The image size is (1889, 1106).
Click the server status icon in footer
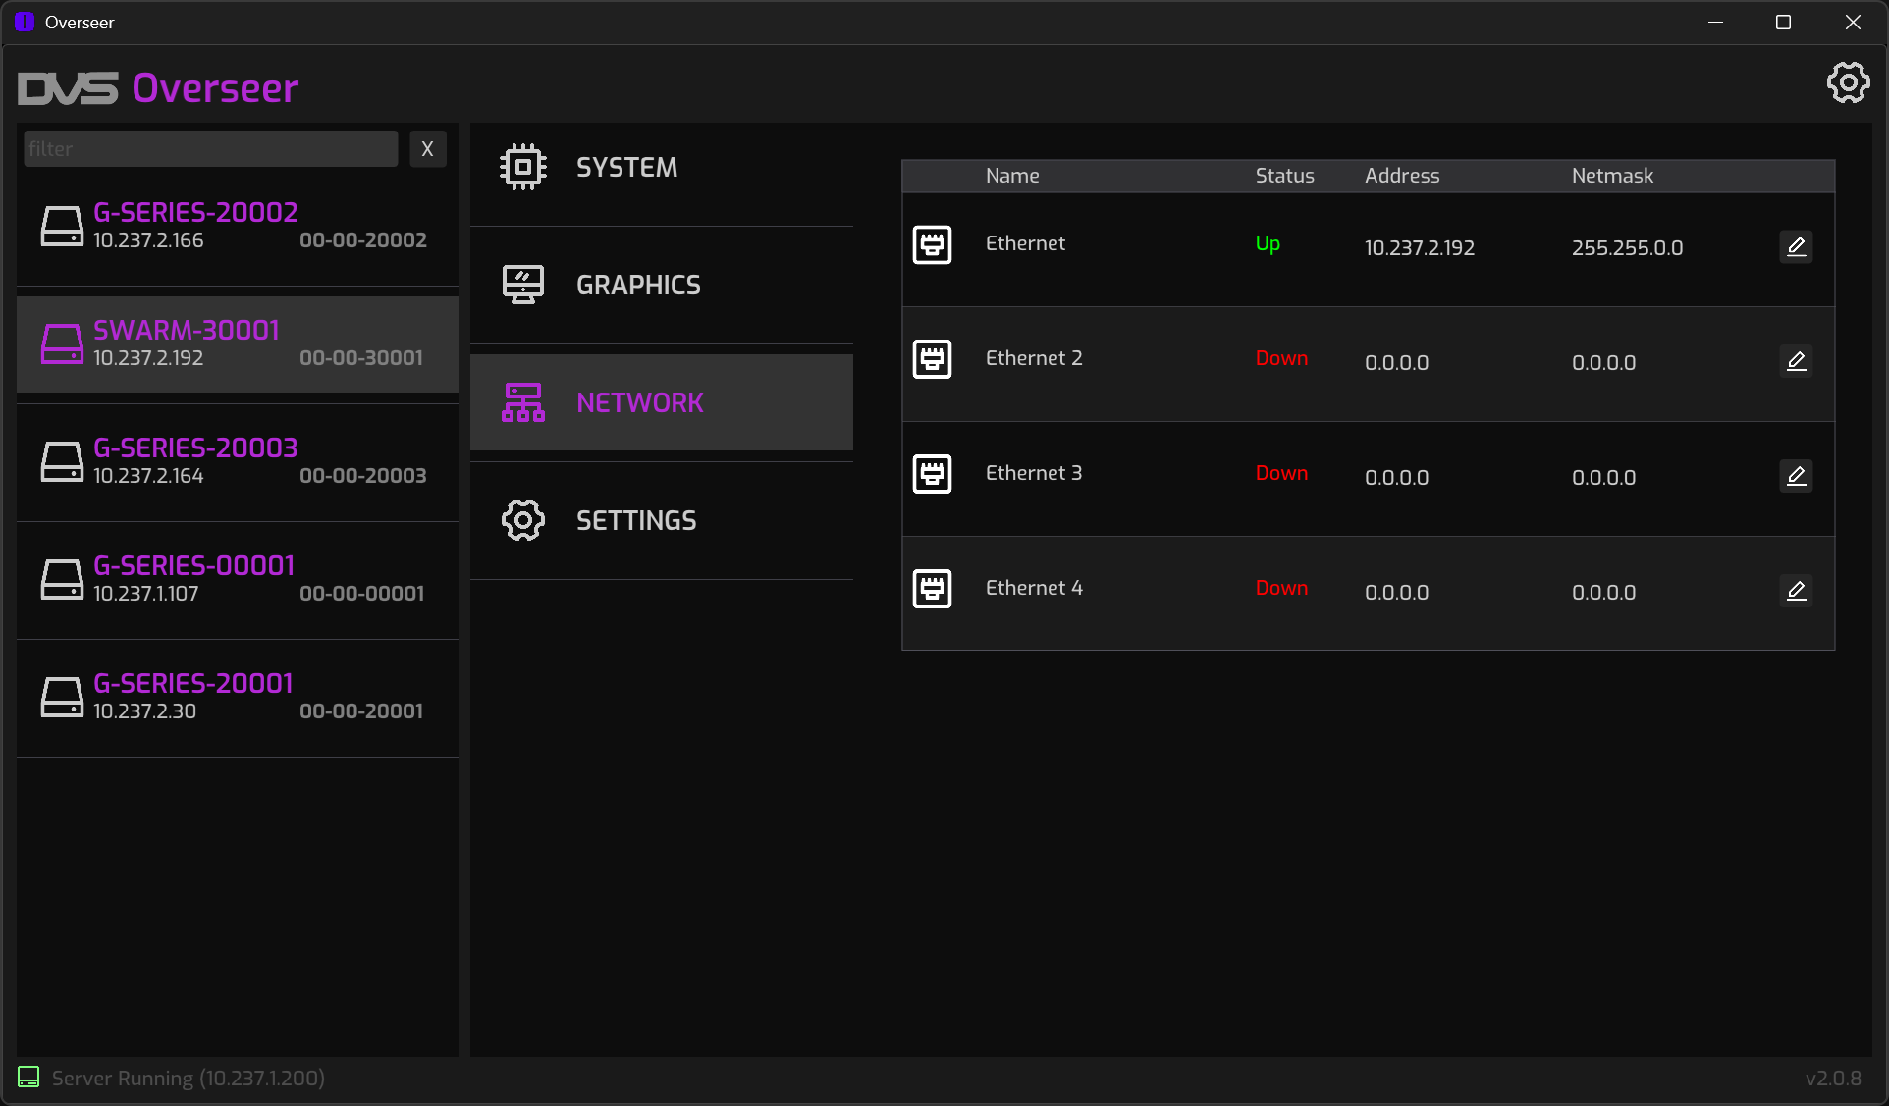pos(28,1078)
